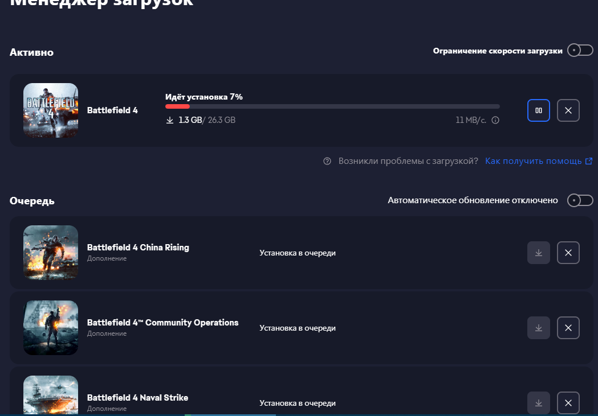This screenshot has height=416, width=598.
Task: Click 'Возникли проблемы с загрузкой?' text
Action: click(409, 161)
